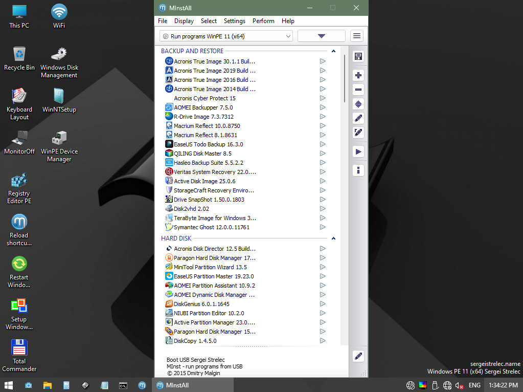Click the info icon in sidebar
This screenshot has width=523, height=392.
pos(358,170)
